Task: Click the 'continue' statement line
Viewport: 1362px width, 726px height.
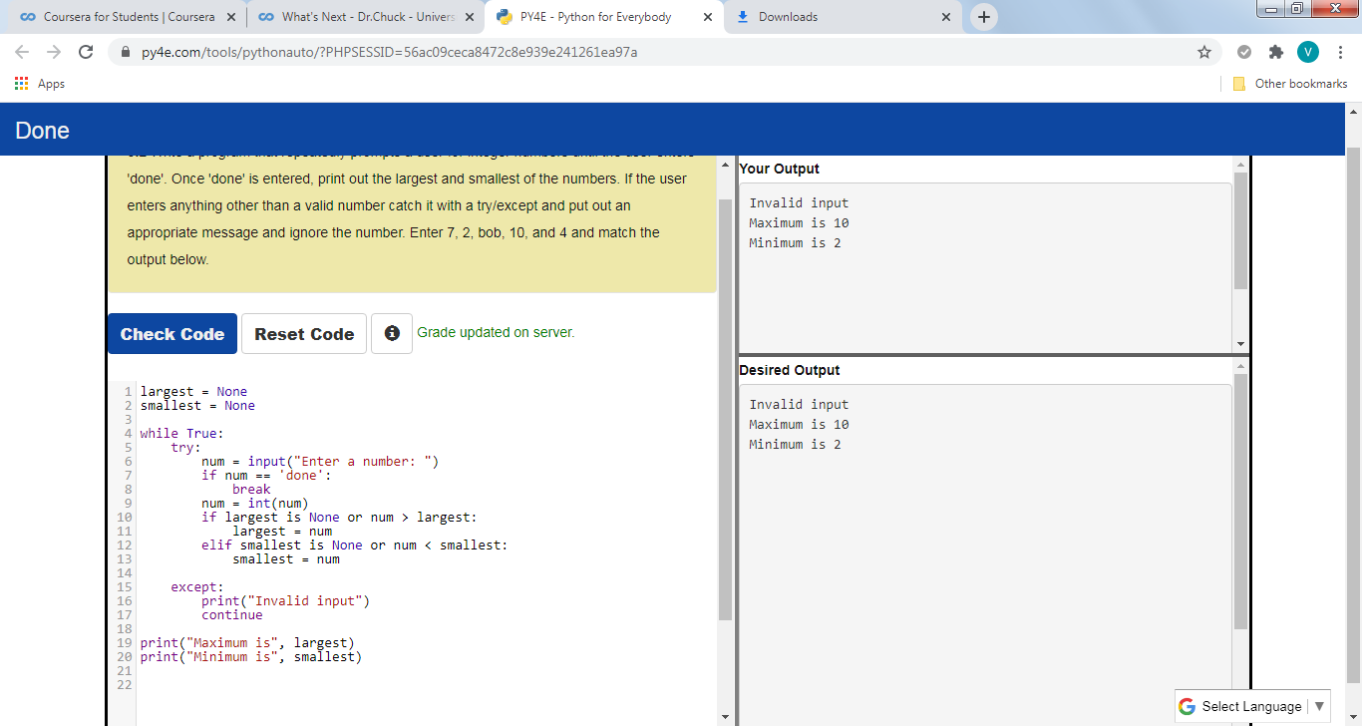Action: coord(232,614)
